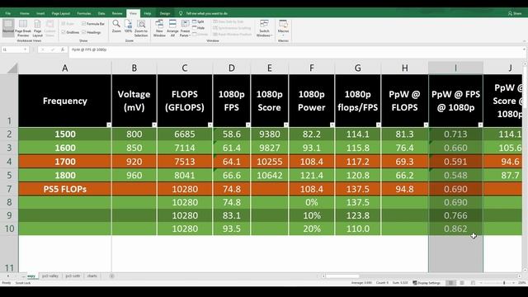Switch to the Data ribbon tab
The height and width of the screenshot is (297, 528).
click(101, 13)
